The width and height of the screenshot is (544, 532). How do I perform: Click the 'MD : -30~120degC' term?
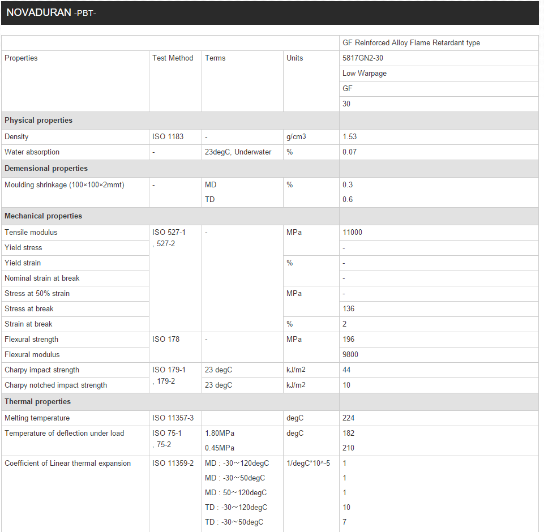click(x=237, y=463)
